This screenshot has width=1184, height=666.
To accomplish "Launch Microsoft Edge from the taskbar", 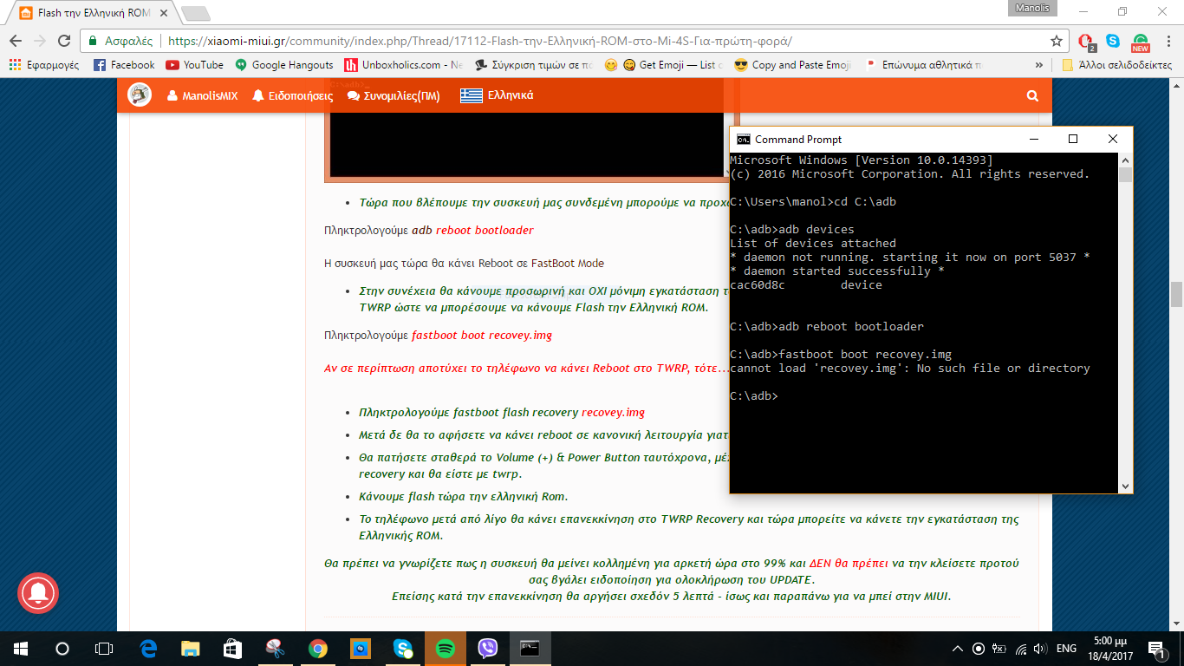I will tap(147, 648).
